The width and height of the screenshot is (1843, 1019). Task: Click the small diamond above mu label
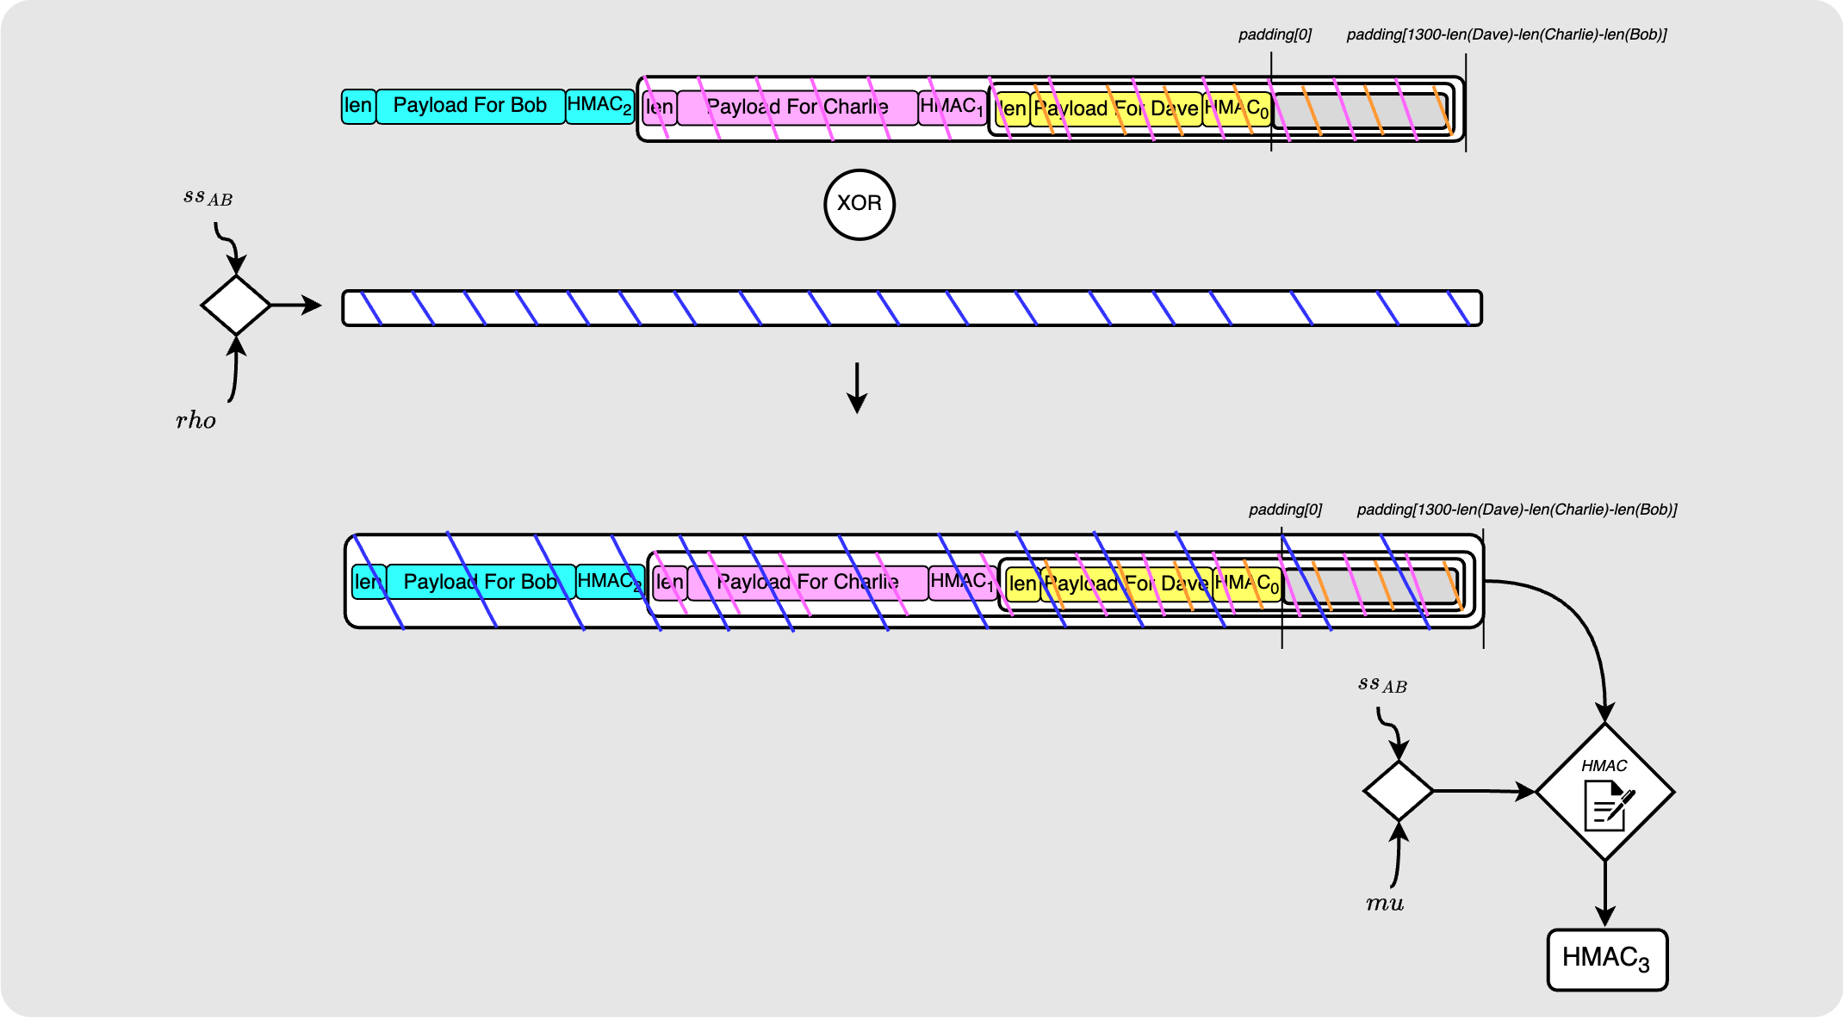(1398, 790)
